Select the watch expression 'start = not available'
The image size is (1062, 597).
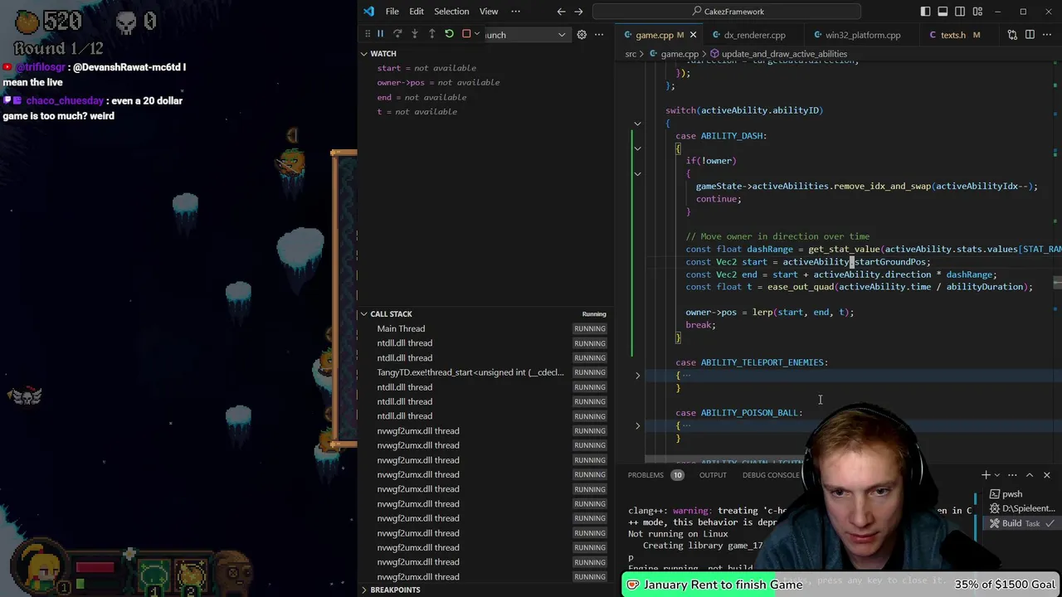pos(426,68)
